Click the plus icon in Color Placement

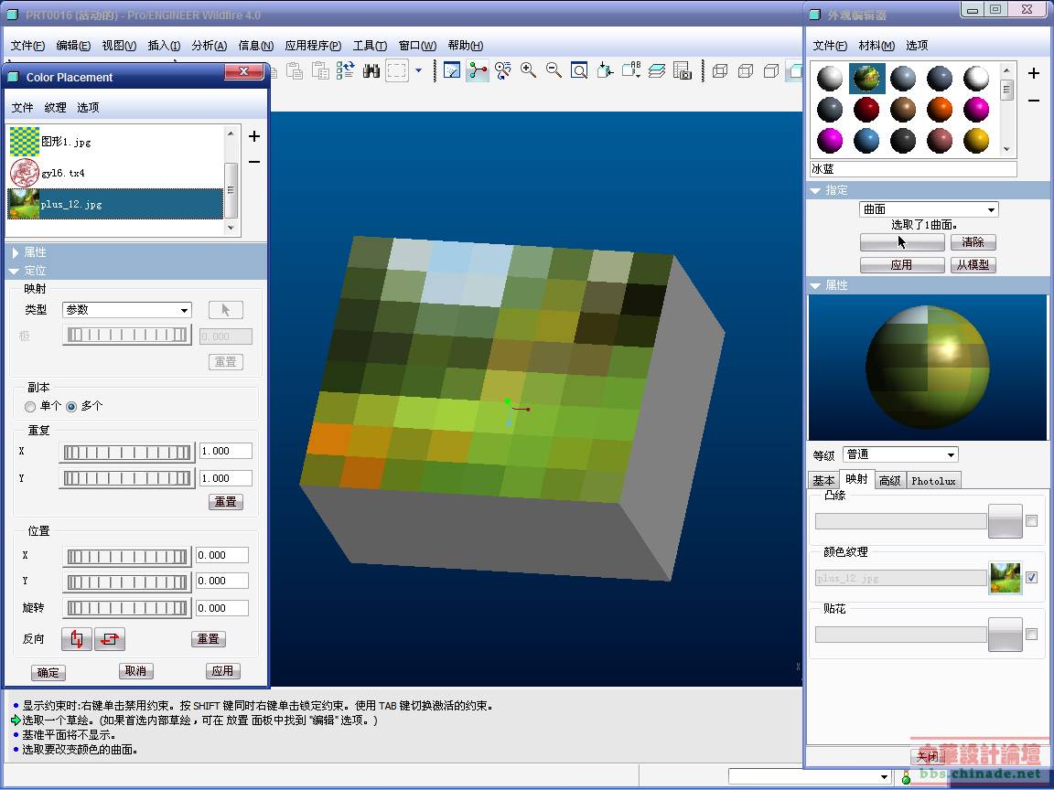tap(254, 136)
